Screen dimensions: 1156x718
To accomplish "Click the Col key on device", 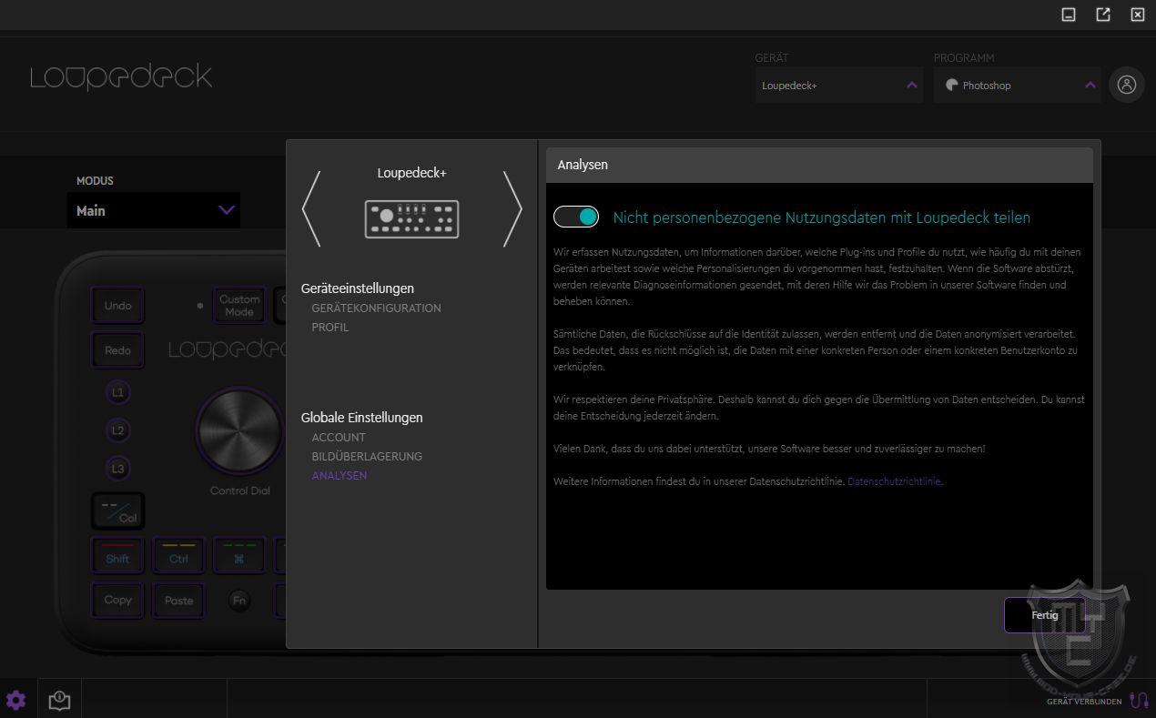I will click(x=117, y=512).
